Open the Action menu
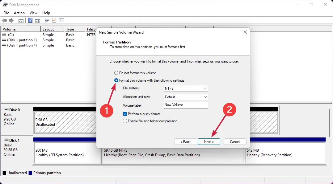The width and height of the screenshot is (333, 184). point(19,13)
